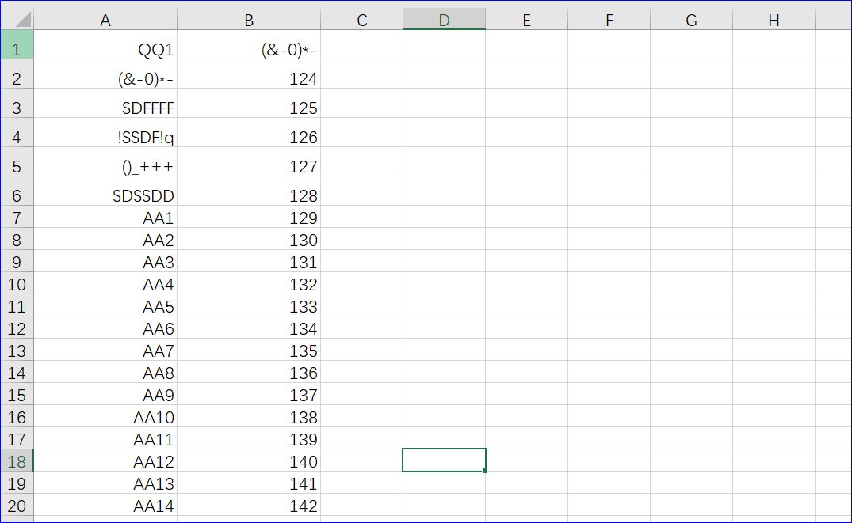This screenshot has height=523, width=852.
Task: Click cell with value 139
Action: [x=249, y=438]
